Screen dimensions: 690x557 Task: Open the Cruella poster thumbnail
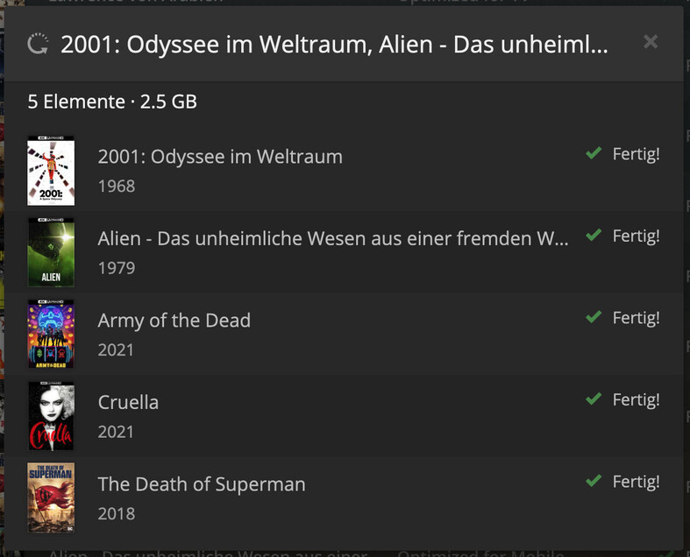point(51,416)
